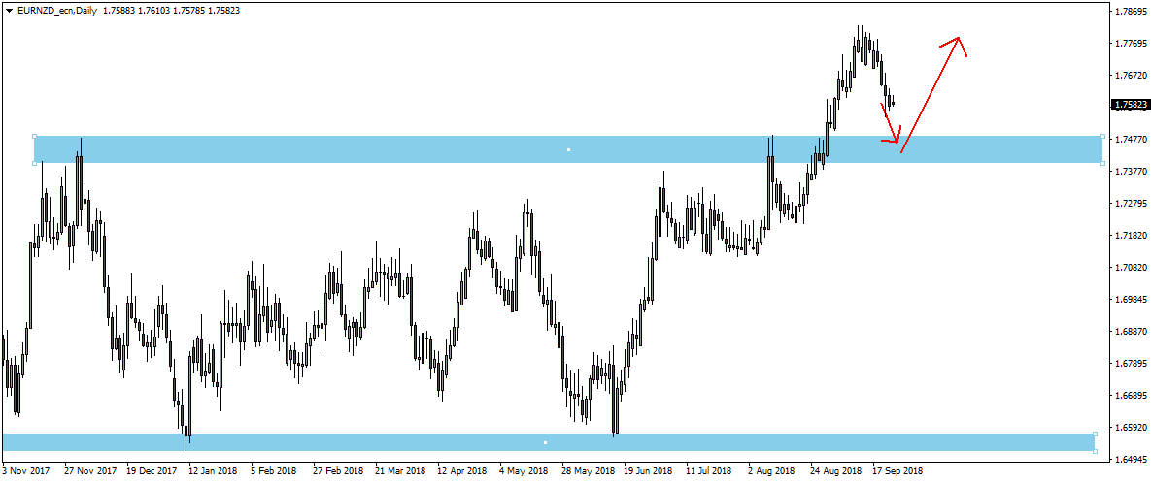Viewport: 1151px width, 482px height.
Task: Click the small triangle before EURNZD_ecn title
Action: 9,11
